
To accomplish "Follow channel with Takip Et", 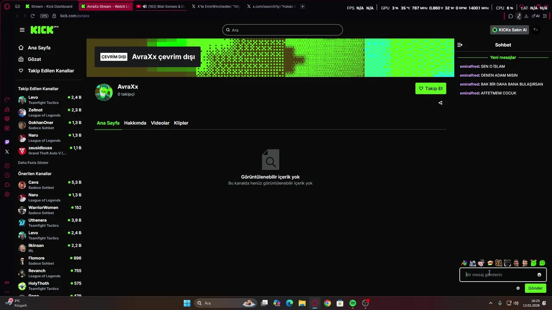I will click(430, 88).
